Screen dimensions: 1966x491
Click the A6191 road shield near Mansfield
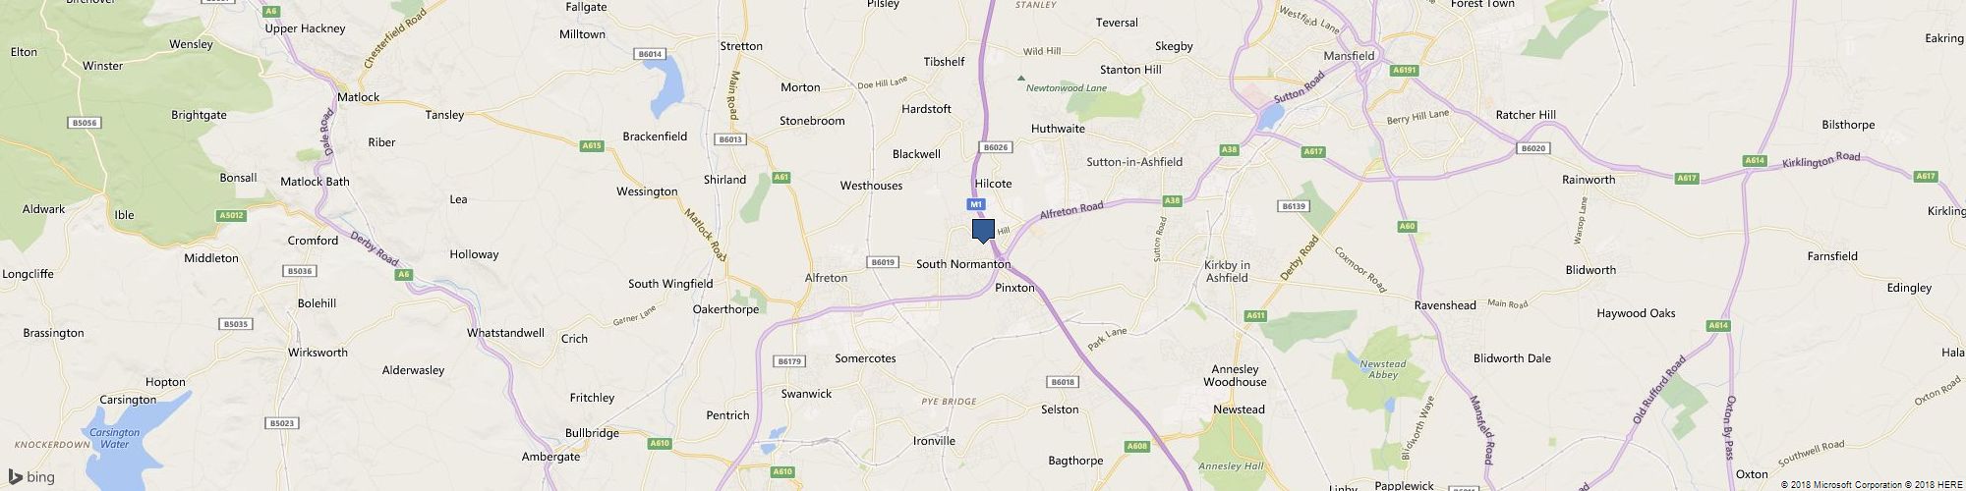coord(1405,71)
